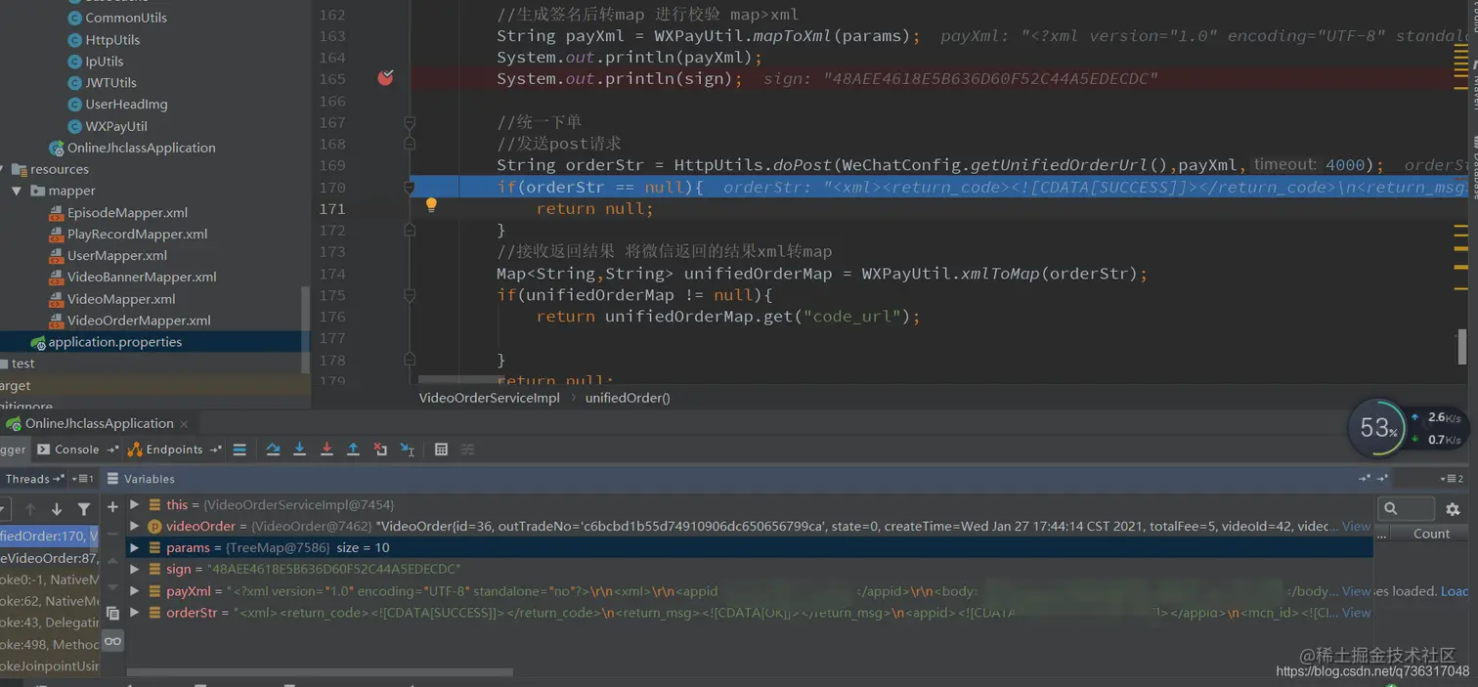The width and height of the screenshot is (1478, 687).
Task: Click the Drop Frame icon
Action: click(380, 450)
